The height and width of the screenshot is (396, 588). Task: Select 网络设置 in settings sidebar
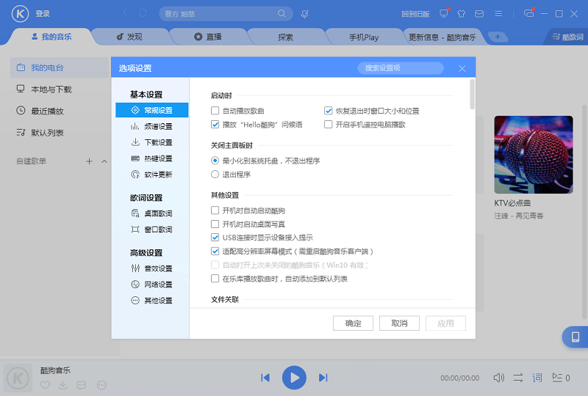(152, 285)
